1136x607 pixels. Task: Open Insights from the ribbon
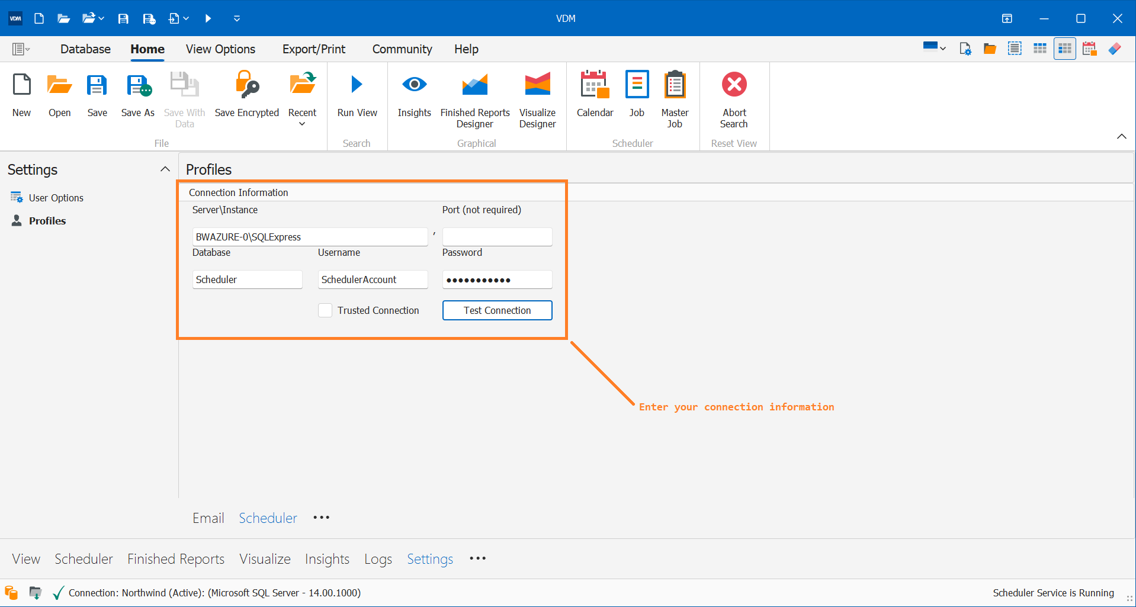415,95
